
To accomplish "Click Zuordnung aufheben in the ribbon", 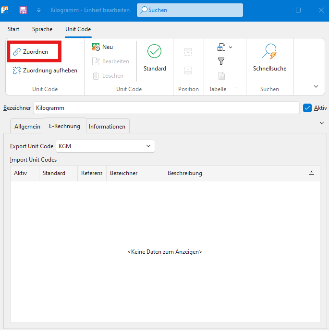I will pos(45,71).
